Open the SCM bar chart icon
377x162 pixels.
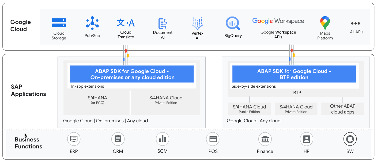tap(163, 139)
